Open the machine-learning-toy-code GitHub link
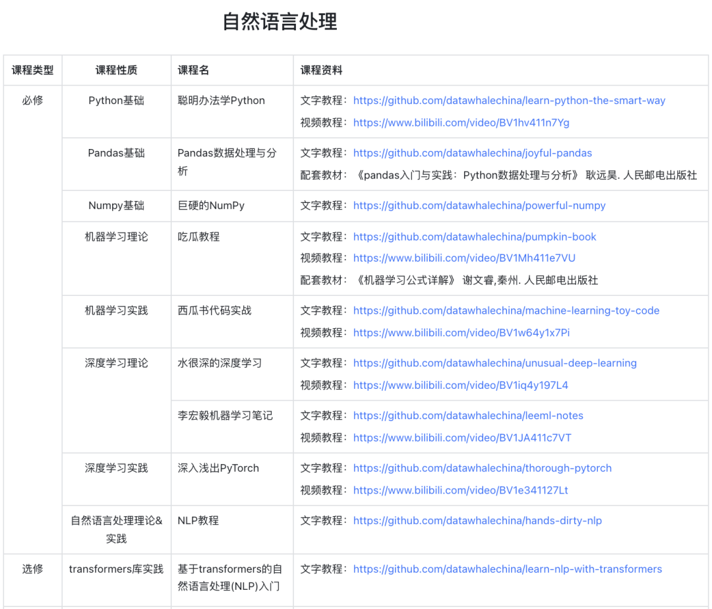This screenshot has height=609, width=712. click(506, 310)
